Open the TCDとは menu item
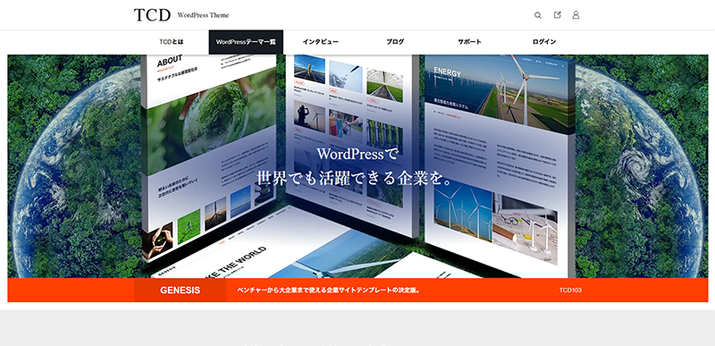 click(172, 42)
